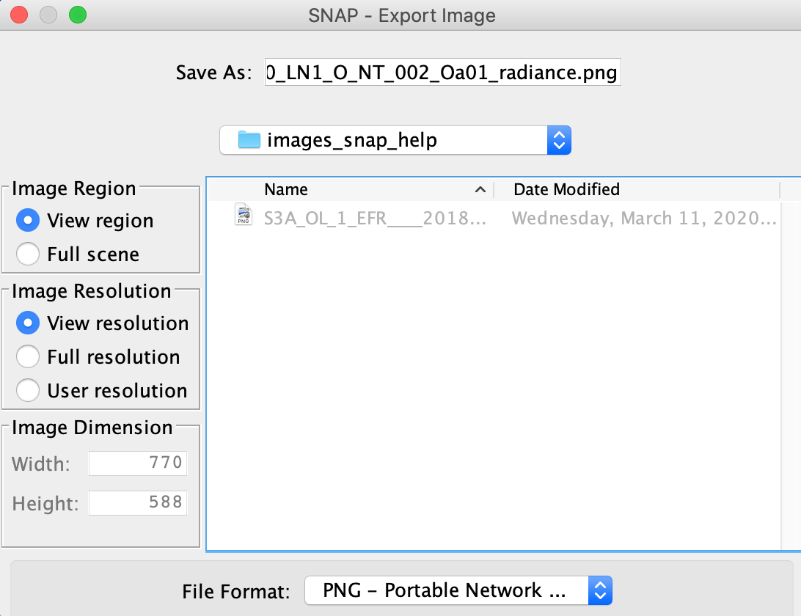Select the View region radio button
Viewport: 801px width, 616px height.
[x=28, y=221]
